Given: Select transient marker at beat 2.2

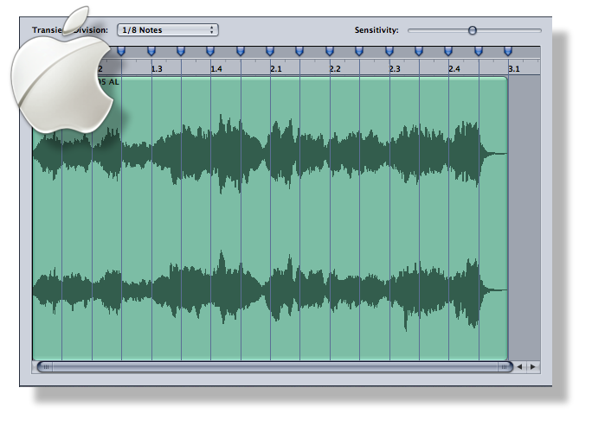Looking at the screenshot, I should point(329,52).
